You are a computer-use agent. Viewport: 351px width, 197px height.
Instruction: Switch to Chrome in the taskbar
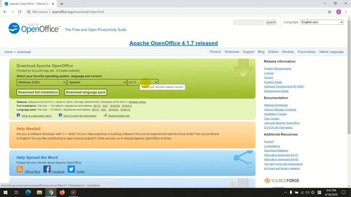coord(51,192)
